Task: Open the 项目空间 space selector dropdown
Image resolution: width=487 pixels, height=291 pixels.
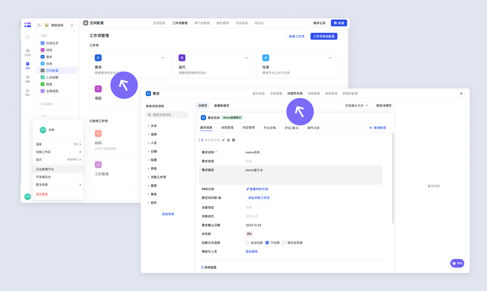Action: (59, 25)
